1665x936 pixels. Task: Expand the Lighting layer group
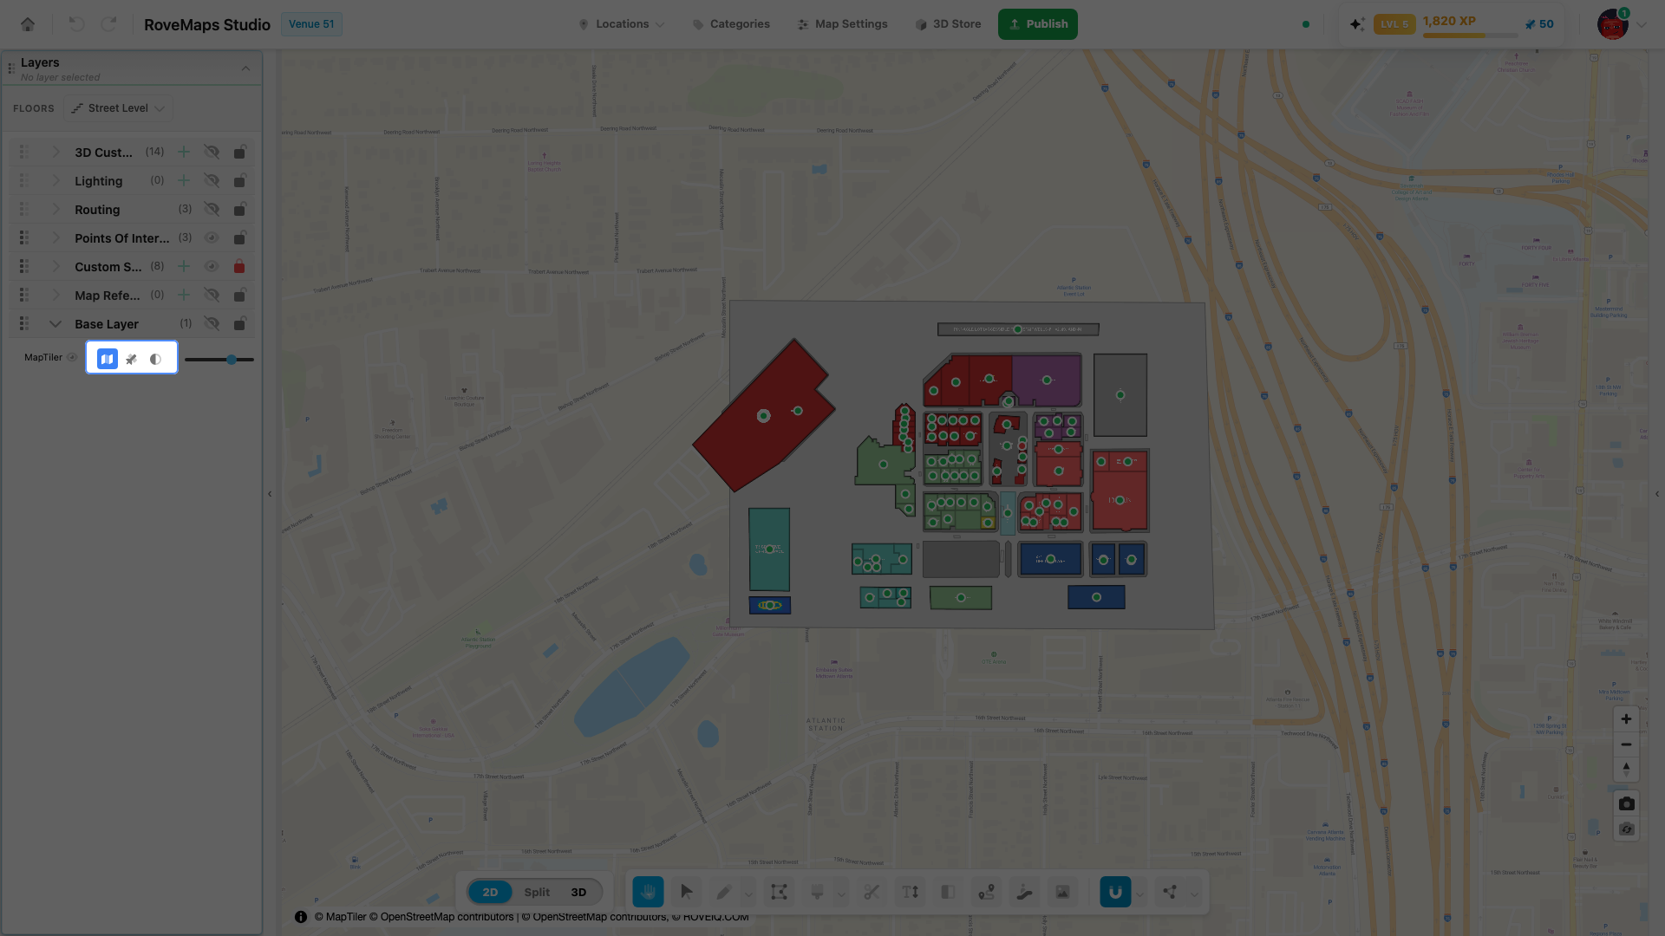[55, 181]
